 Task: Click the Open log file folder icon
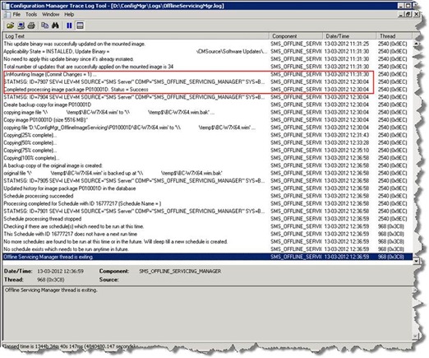coord(11,26)
